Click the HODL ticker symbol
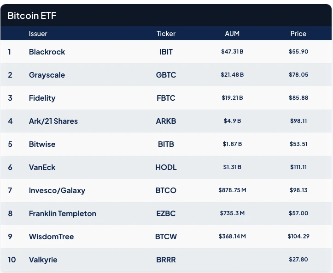 point(166,167)
